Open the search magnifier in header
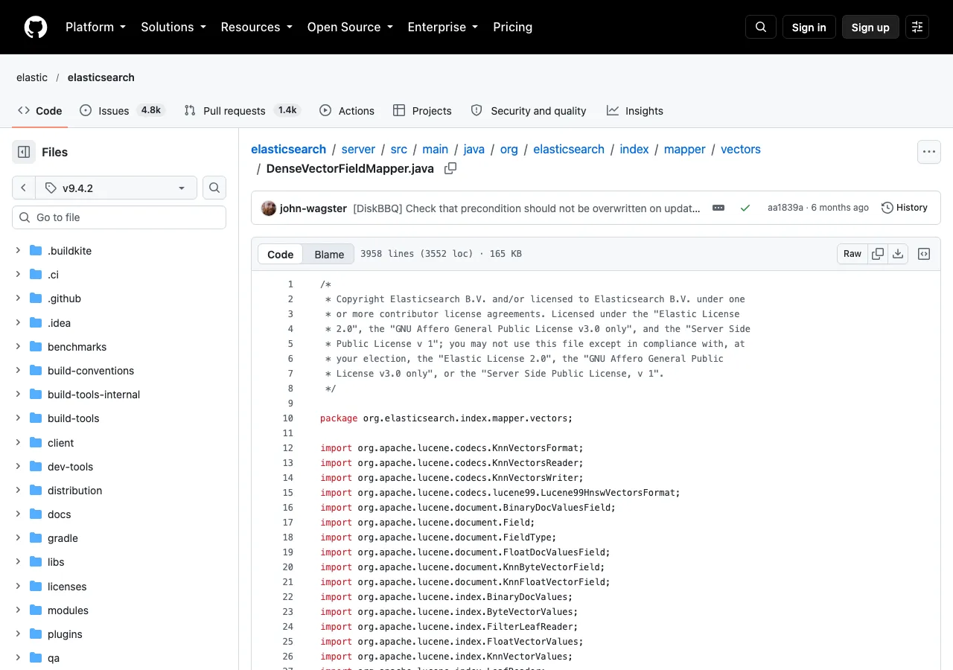This screenshot has height=670, width=953. [761, 27]
